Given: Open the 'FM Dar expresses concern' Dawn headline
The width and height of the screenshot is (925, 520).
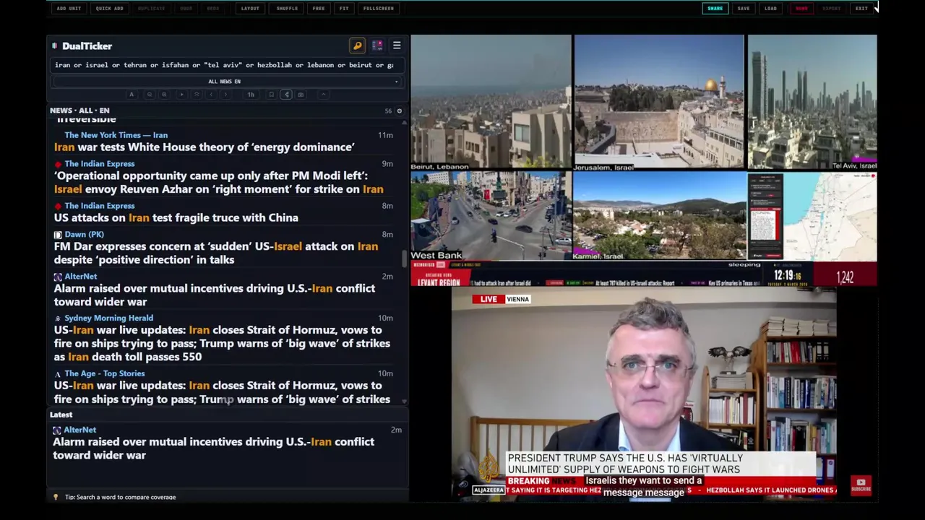Looking at the screenshot, I should pyautogui.click(x=215, y=253).
